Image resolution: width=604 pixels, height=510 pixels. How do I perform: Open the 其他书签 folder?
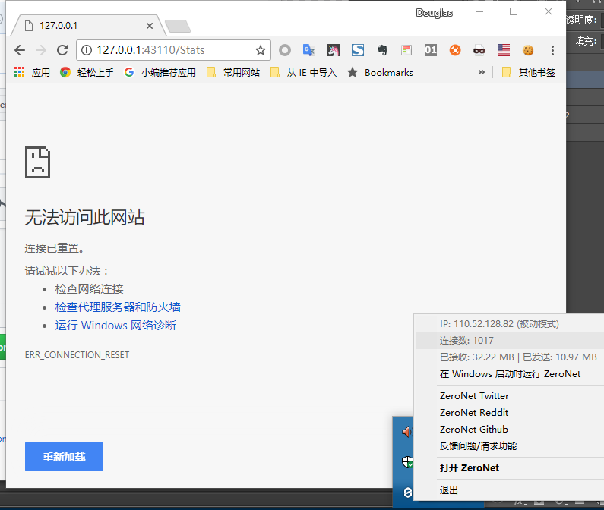(529, 72)
